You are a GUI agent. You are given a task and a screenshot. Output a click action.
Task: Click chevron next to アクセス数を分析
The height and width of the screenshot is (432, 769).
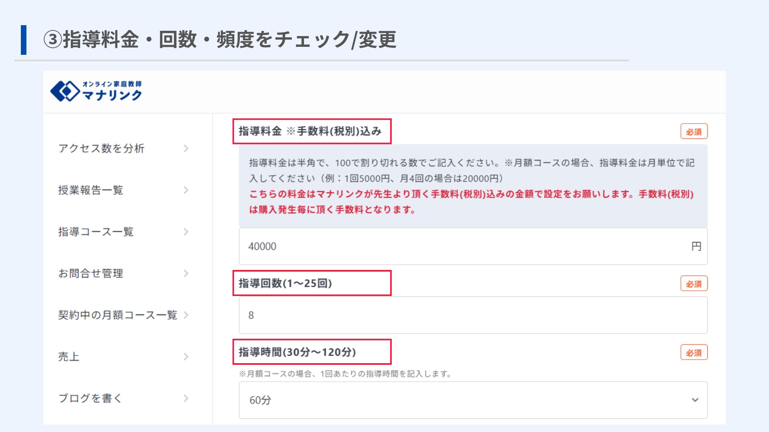tap(186, 148)
